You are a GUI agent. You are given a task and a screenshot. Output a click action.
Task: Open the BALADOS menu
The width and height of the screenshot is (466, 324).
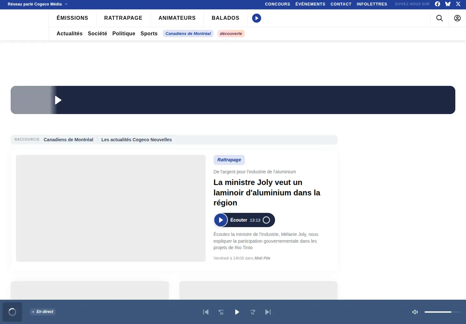[x=226, y=18]
